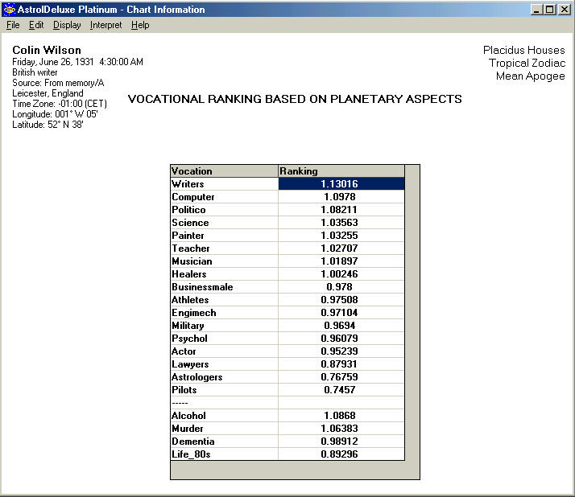Click the Mean Apogee label
The height and width of the screenshot is (497, 575).
(530, 76)
